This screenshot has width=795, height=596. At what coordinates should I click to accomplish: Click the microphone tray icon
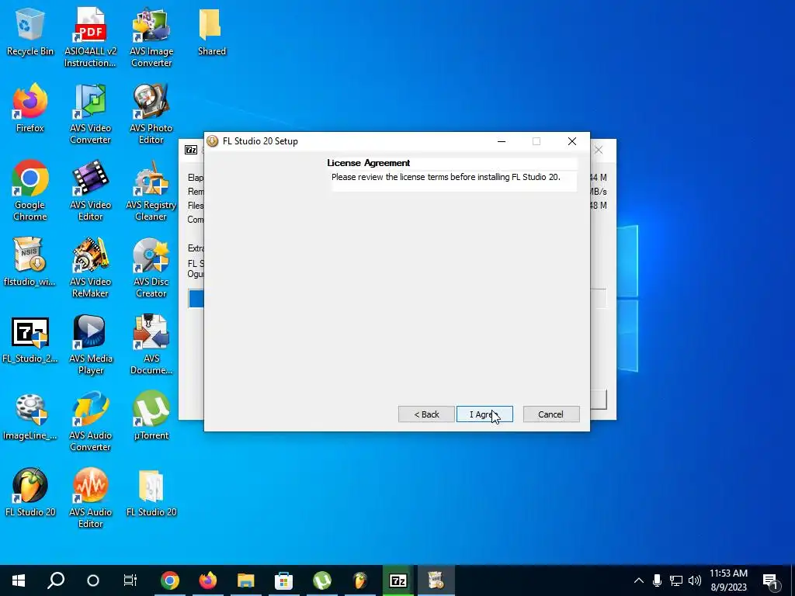click(x=657, y=580)
